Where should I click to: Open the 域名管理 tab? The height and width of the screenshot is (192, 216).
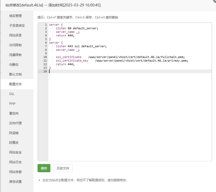[15, 16]
